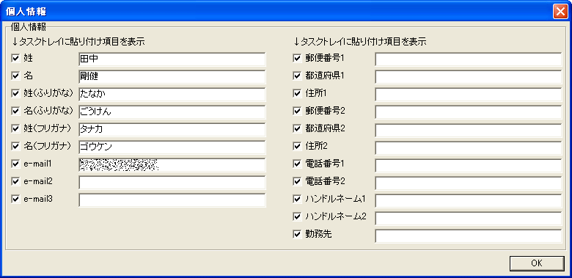Toggle the 電話番号1 checkbox
The height and width of the screenshot is (278, 572).
[297, 164]
